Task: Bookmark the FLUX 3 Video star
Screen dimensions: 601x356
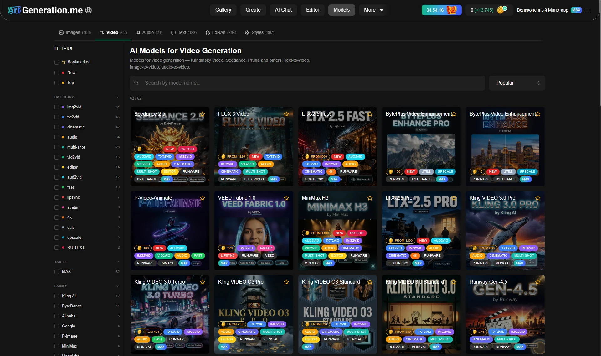Action: pyautogui.click(x=286, y=114)
